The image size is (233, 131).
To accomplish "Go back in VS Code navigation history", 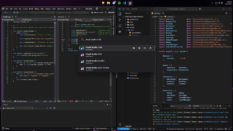I will (148, 9).
